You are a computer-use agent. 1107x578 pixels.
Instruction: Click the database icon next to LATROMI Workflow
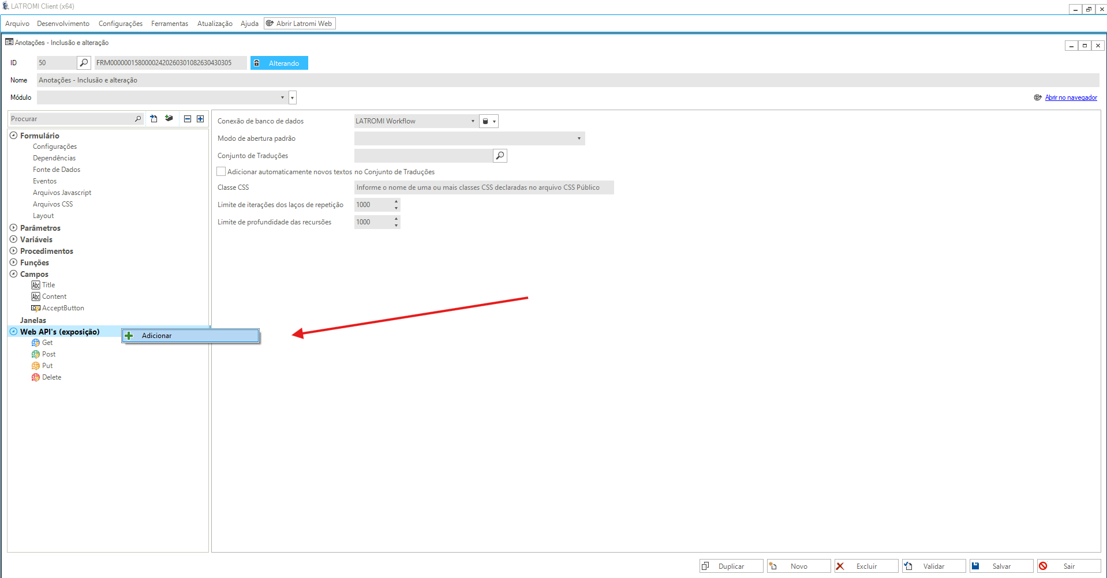[485, 121]
